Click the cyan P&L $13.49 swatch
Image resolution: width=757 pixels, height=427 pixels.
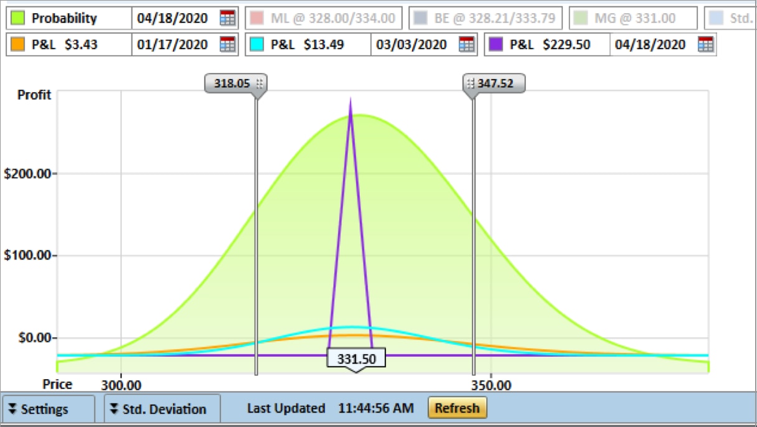pos(257,44)
